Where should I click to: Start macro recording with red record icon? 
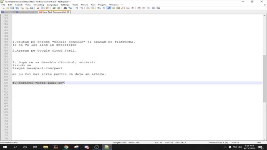pos(139,8)
